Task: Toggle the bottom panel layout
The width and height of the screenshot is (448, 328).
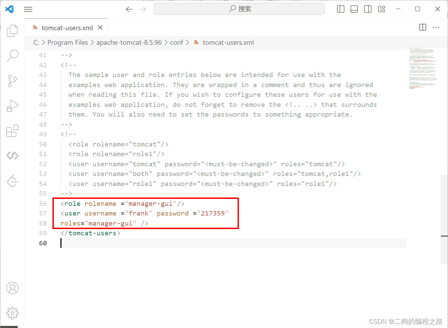Action: click(354, 9)
